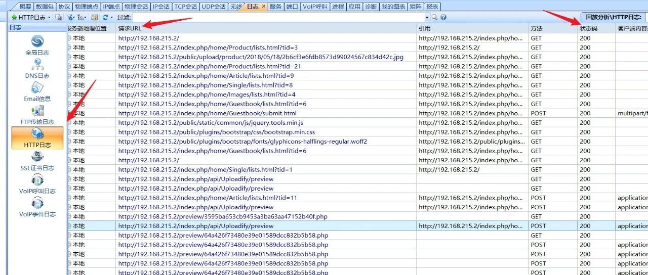Screen dimensions: 648x275
Task: Expand the HTTP日志 toolbar dropdown
Action: (49, 17)
